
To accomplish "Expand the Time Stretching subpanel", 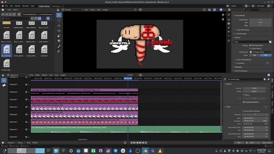I will point(243,30).
